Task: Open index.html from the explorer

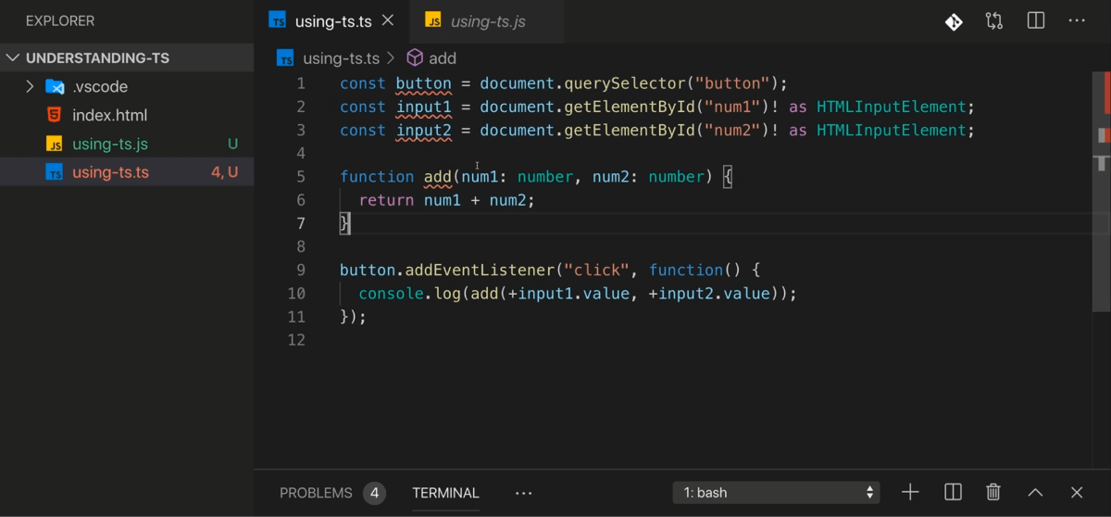Action: pyautogui.click(x=109, y=116)
